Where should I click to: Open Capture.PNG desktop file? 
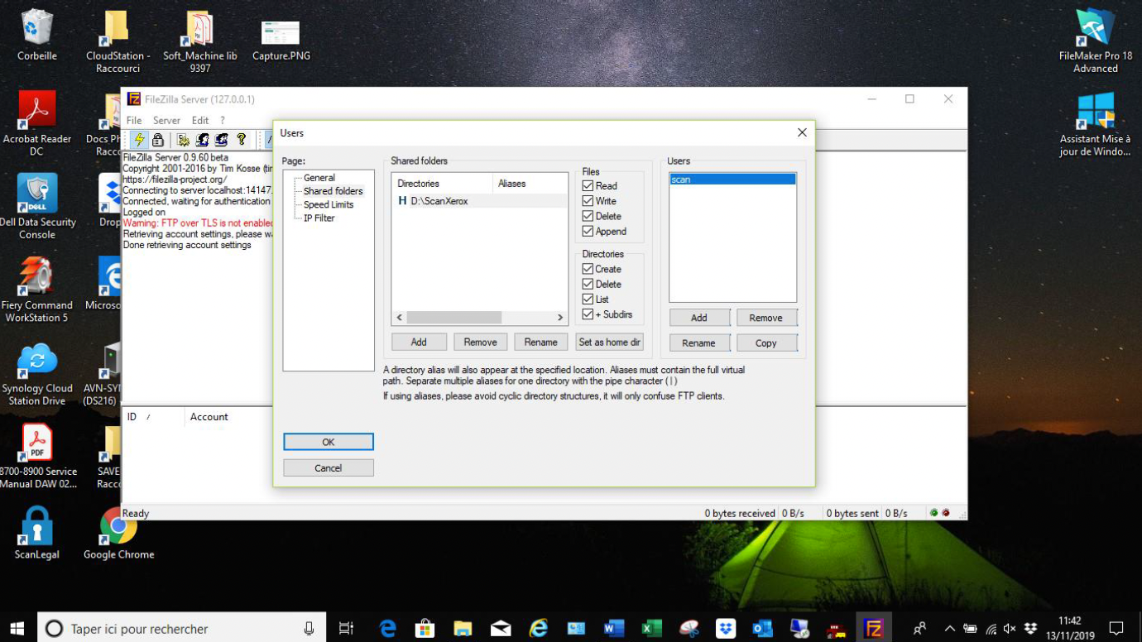point(281,40)
